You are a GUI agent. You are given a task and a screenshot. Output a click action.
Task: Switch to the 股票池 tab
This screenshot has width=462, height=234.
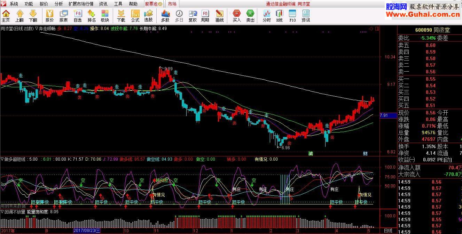[x=154, y=4]
